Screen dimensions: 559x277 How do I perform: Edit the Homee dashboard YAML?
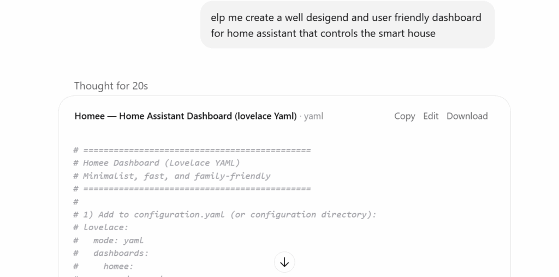(x=431, y=116)
